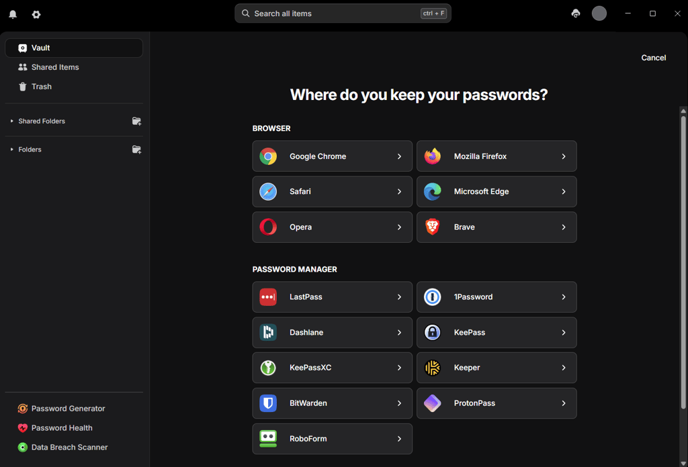Image resolution: width=688 pixels, height=467 pixels.
Task: Click the Data Breach Scanner icon
Action: point(23,448)
